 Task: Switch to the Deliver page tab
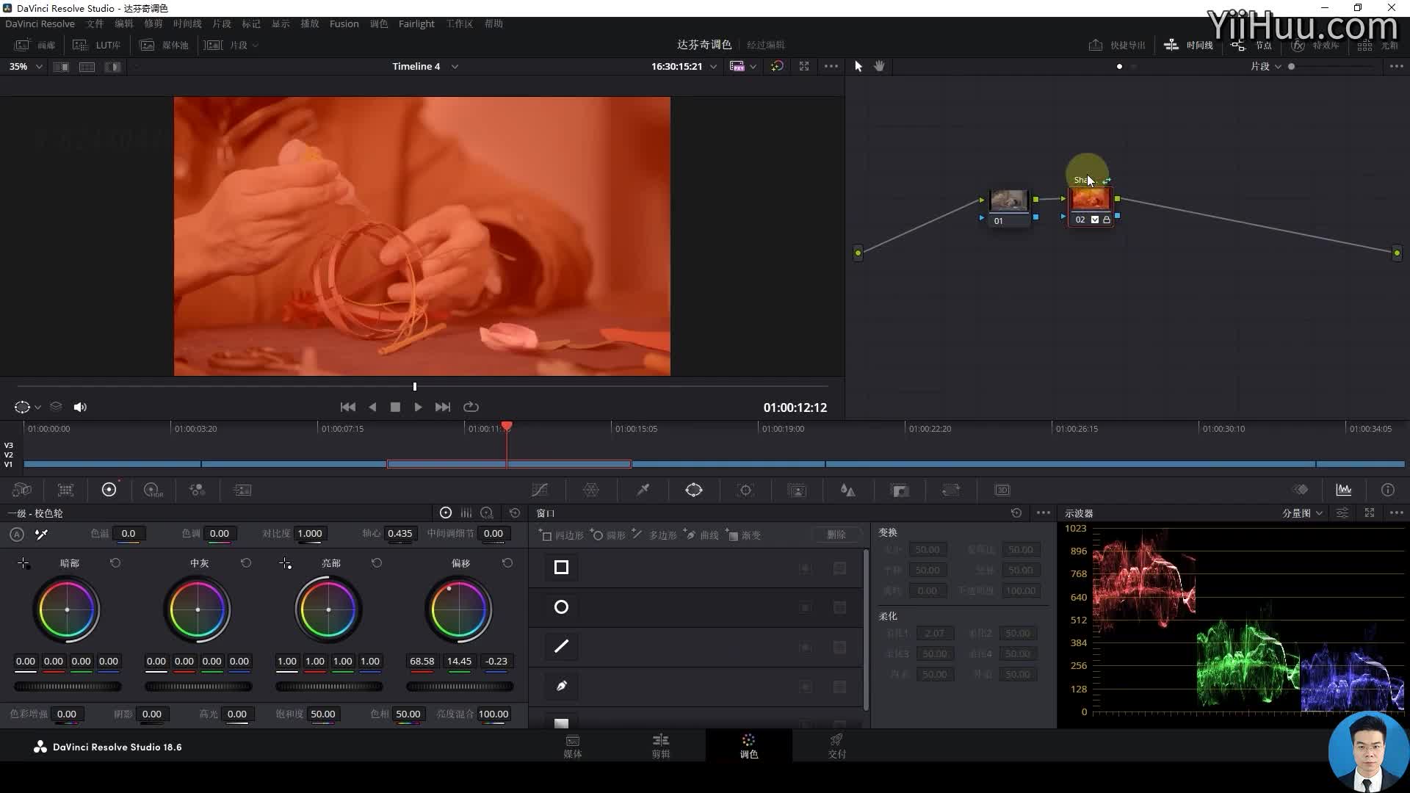(x=837, y=746)
